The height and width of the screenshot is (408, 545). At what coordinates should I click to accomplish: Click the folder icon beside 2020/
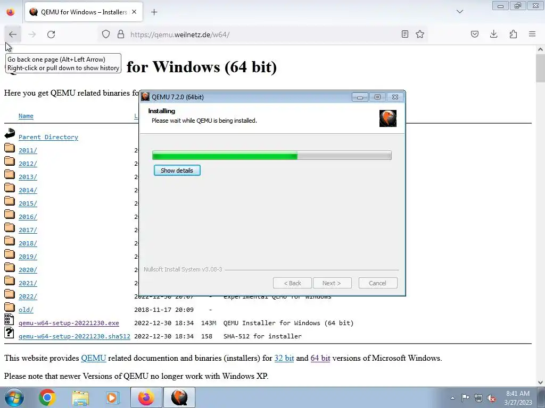coord(10,268)
